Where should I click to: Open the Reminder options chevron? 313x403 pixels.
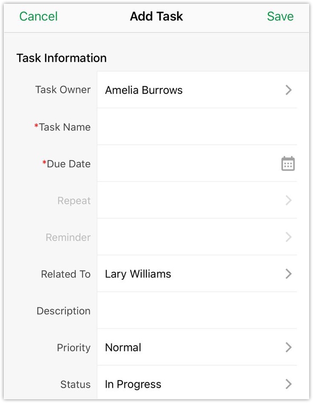coord(288,237)
